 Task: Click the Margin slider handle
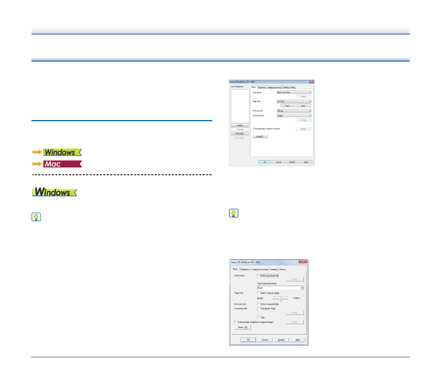[x=281, y=299]
